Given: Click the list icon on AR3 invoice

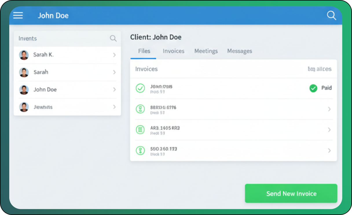Looking at the screenshot, I should [x=140, y=130].
